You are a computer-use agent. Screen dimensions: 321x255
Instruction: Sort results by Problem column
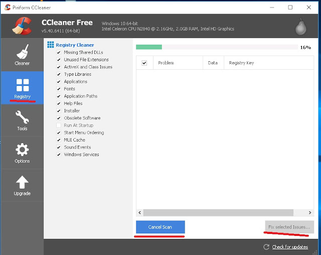(x=178, y=63)
